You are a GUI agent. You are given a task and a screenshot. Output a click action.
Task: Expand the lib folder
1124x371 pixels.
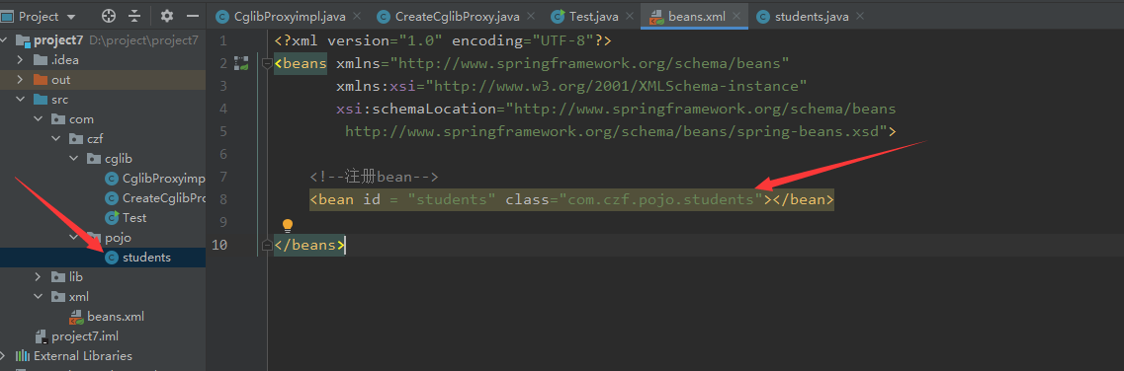pos(38,276)
